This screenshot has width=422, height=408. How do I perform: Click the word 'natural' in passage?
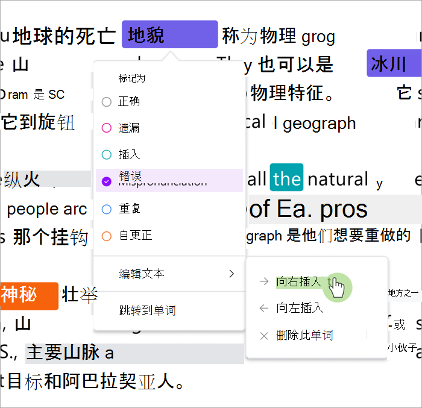tap(338, 179)
